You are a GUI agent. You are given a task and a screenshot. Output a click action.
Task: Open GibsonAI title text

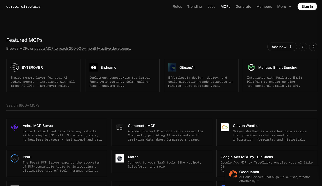click(187, 67)
